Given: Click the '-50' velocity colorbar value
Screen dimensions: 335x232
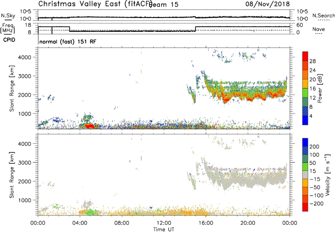Looking at the screenshot, I should pos(315,187).
